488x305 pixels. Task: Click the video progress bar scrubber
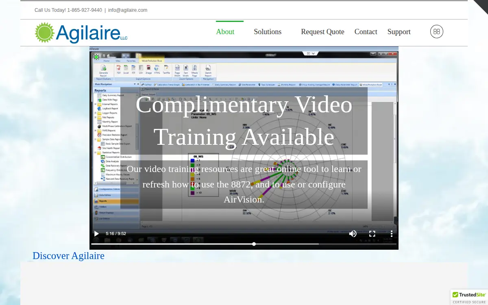click(x=254, y=244)
